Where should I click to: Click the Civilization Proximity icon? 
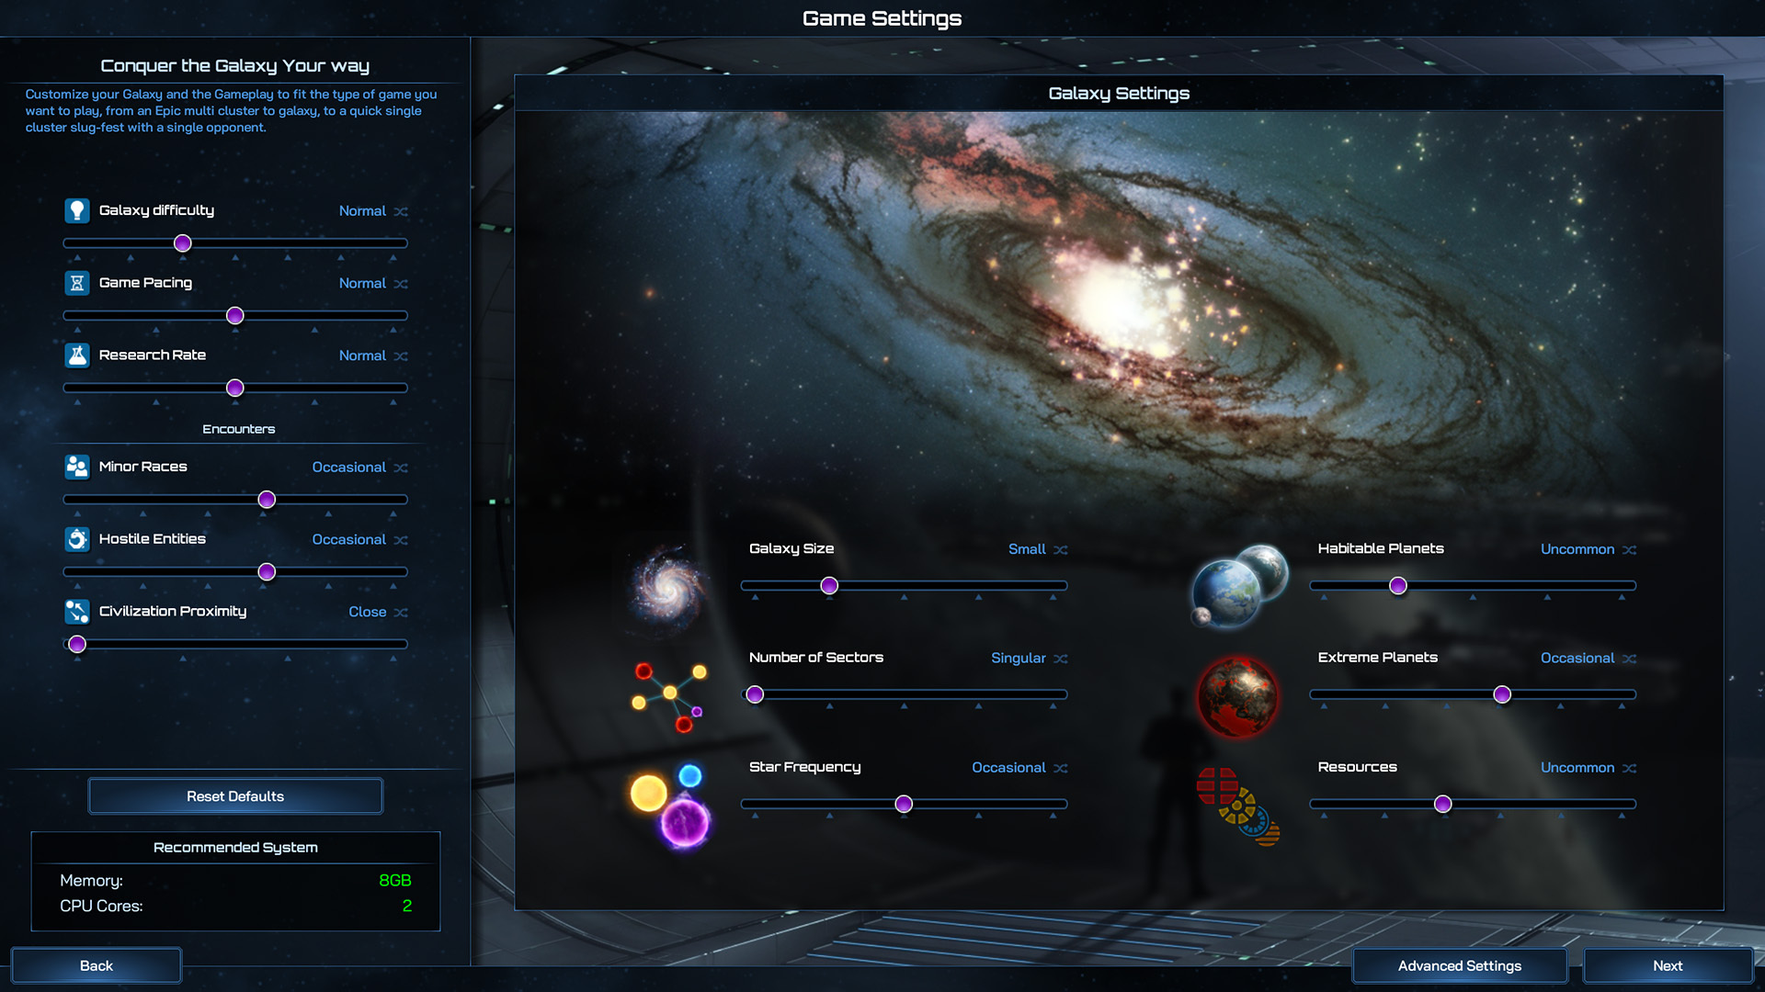(77, 611)
